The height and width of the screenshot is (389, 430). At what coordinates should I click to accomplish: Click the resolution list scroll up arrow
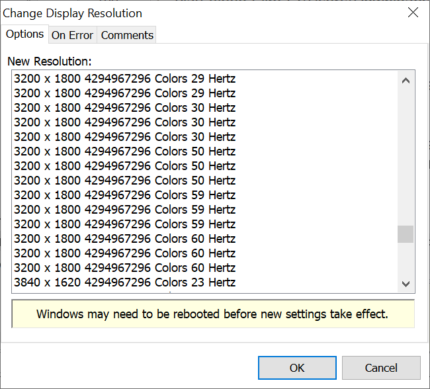pyautogui.click(x=406, y=81)
